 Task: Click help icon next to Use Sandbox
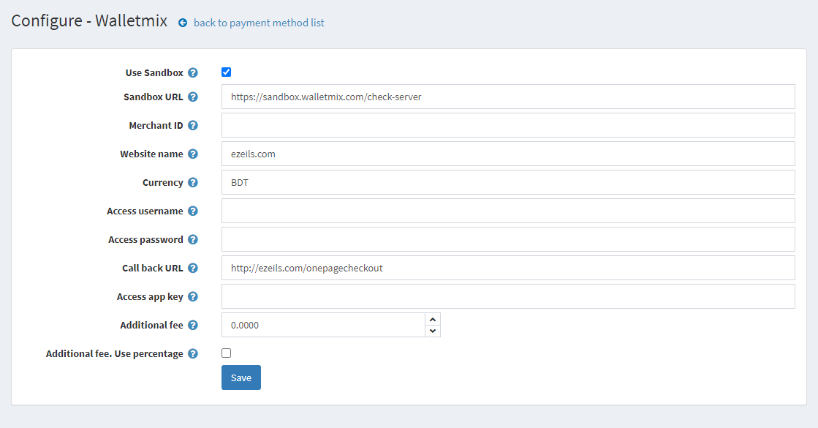(x=193, y=72)
